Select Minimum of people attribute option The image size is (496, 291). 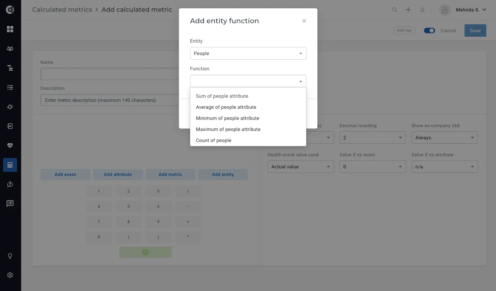[x=248, y=118]
